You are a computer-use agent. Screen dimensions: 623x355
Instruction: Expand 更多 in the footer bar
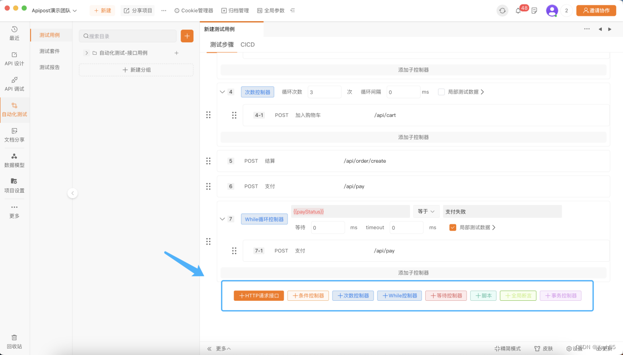coord(223,349)
